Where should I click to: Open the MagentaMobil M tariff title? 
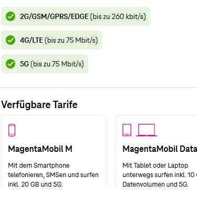[40, 149]
